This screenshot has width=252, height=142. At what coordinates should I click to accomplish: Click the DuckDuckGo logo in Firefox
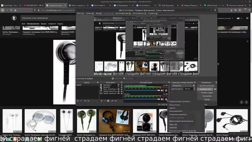(14, 18)
